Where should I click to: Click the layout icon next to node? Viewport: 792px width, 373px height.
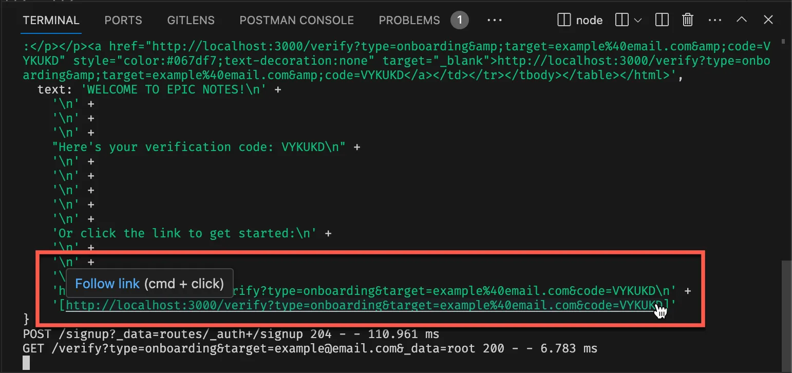622,20
